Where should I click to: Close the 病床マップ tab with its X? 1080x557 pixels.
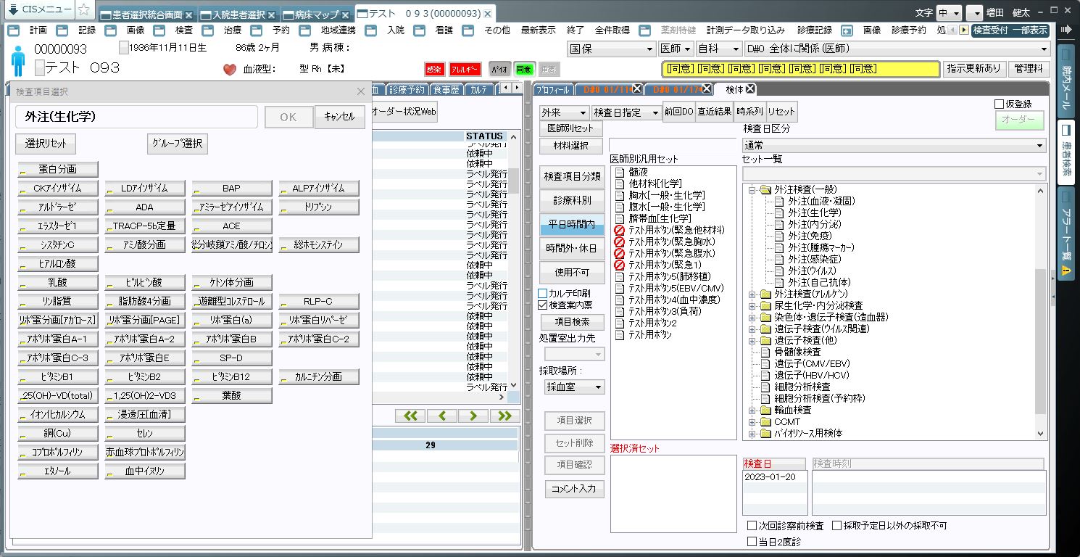click(346, 15)
